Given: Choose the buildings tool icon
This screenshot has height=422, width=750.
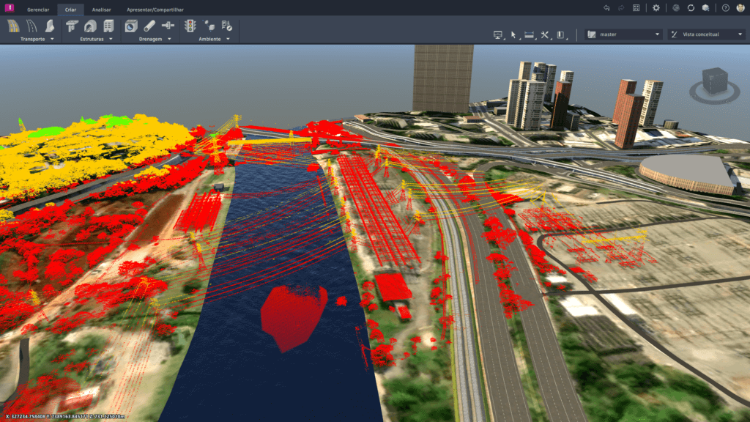Looking at the screenshot, I should (108, 26).
